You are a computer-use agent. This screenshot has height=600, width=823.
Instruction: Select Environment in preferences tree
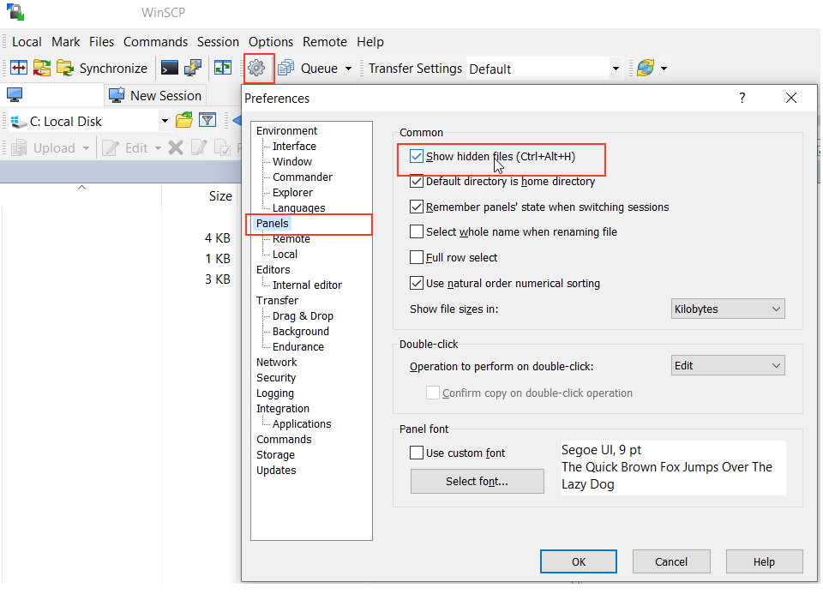point(286,130)
